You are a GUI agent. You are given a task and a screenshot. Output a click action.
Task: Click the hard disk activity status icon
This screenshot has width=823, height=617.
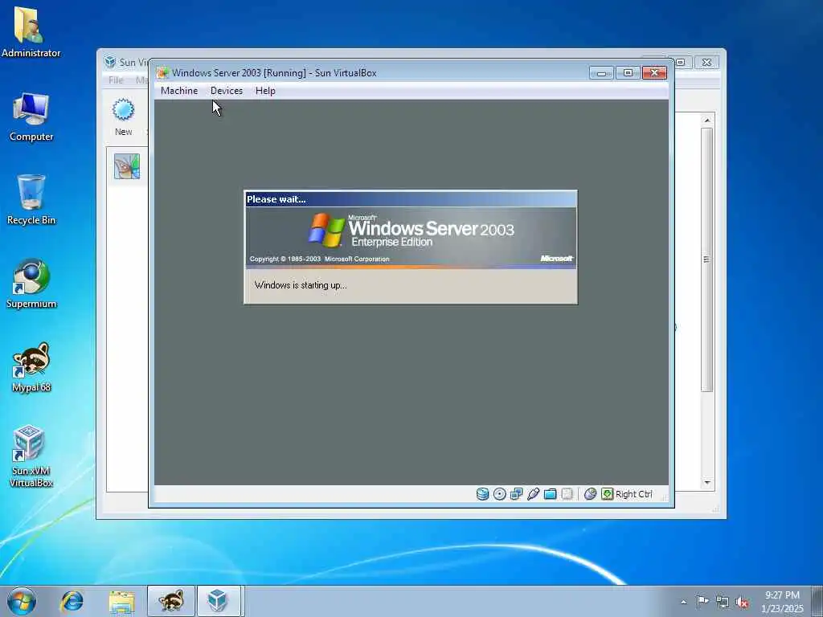482,494
